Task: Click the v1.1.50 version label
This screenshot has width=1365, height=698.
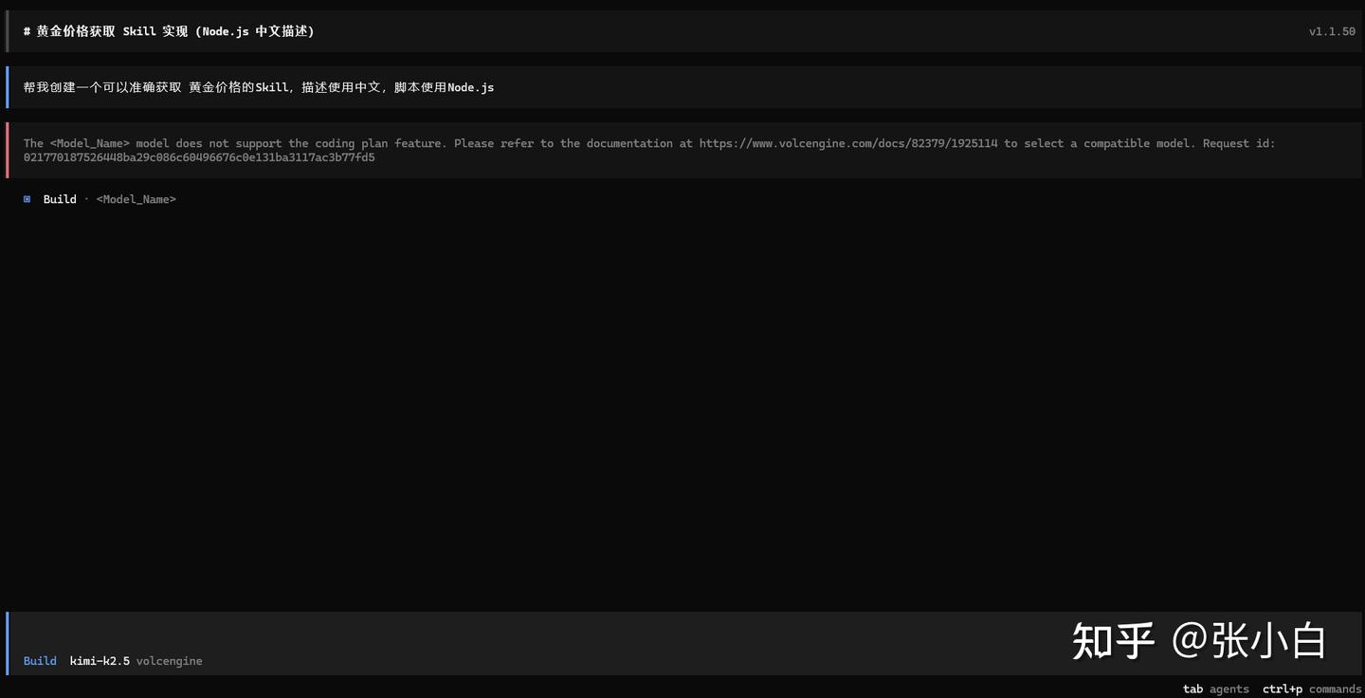Action: click(x=1332, y=31)
